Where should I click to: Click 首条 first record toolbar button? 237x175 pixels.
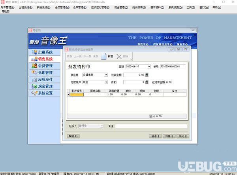pos(70,56)
